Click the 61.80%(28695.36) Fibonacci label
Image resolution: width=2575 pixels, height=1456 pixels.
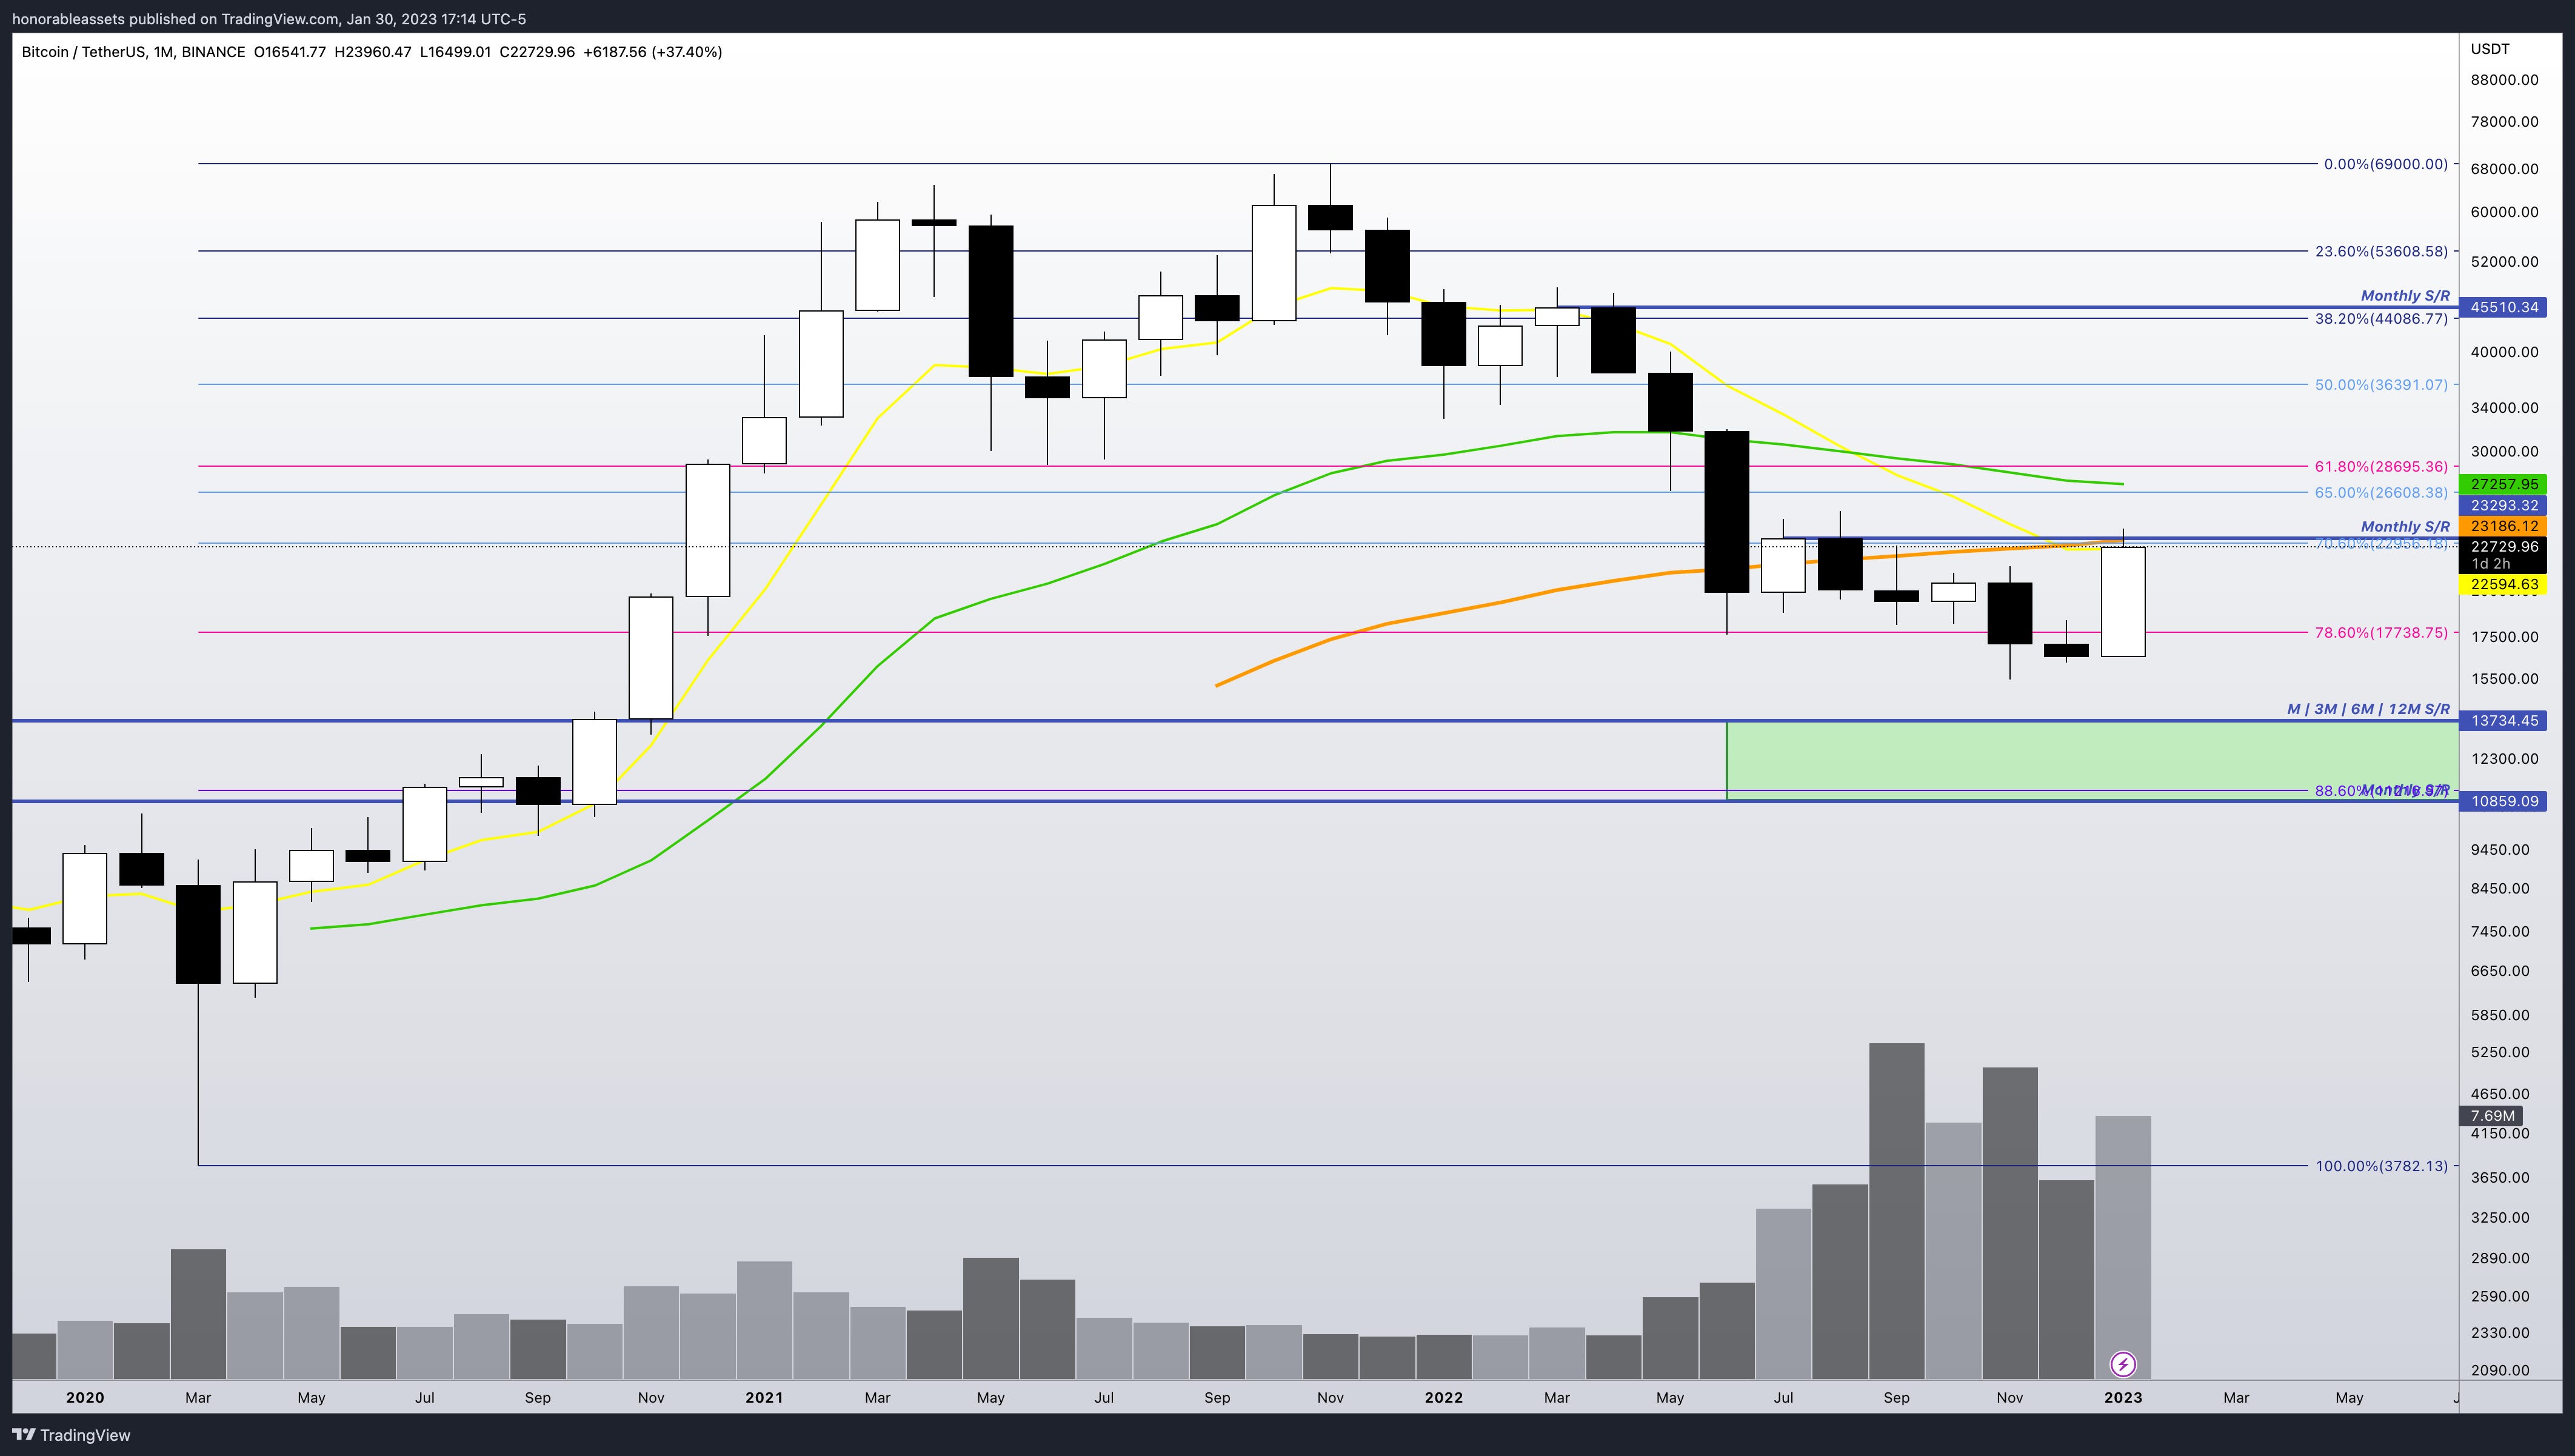(2381, 467)
